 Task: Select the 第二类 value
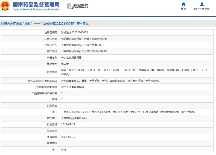(x=65, y=64)
